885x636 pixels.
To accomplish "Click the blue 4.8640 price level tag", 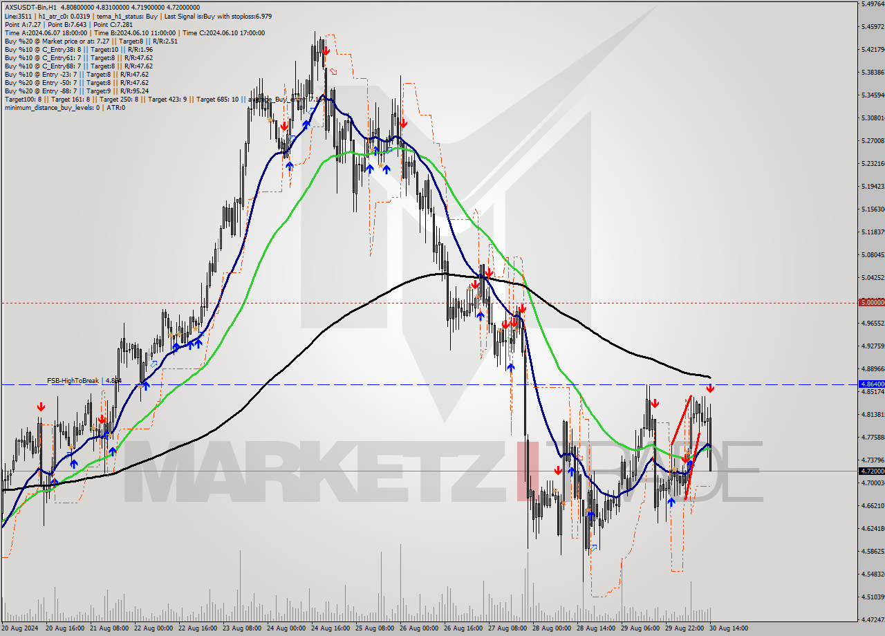I will (x=870, y=384).
